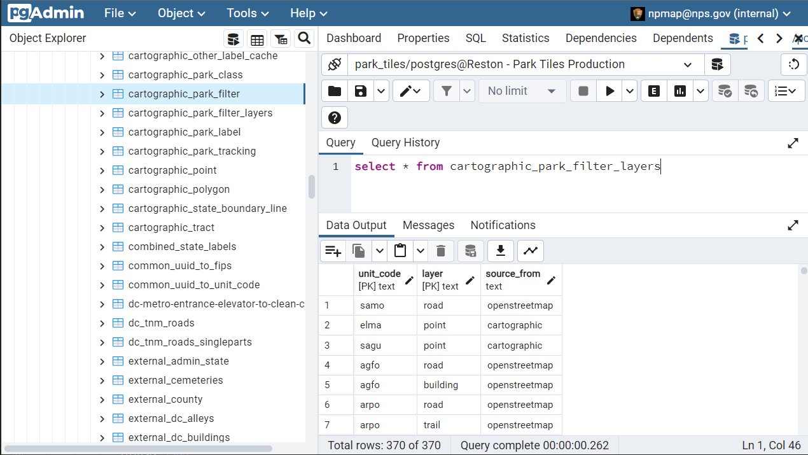Image resolution: width=808 pixels, height=455 pixels.
Task: Download results with the download icon
Action: [501, 251]
